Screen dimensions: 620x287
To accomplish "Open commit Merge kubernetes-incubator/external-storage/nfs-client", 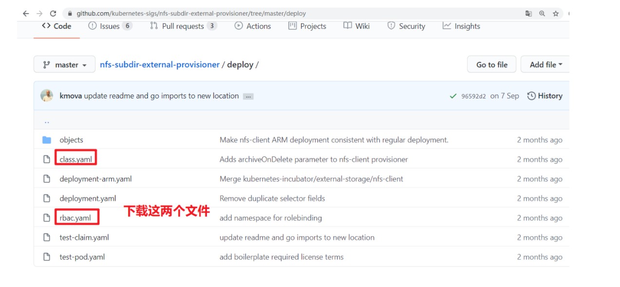I will point(311,179).
